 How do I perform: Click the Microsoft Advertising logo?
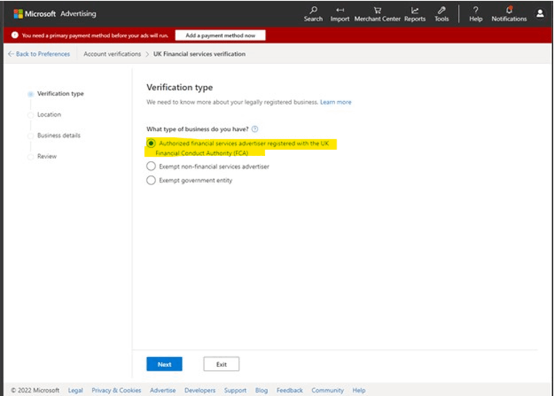[x=55, y=14]
